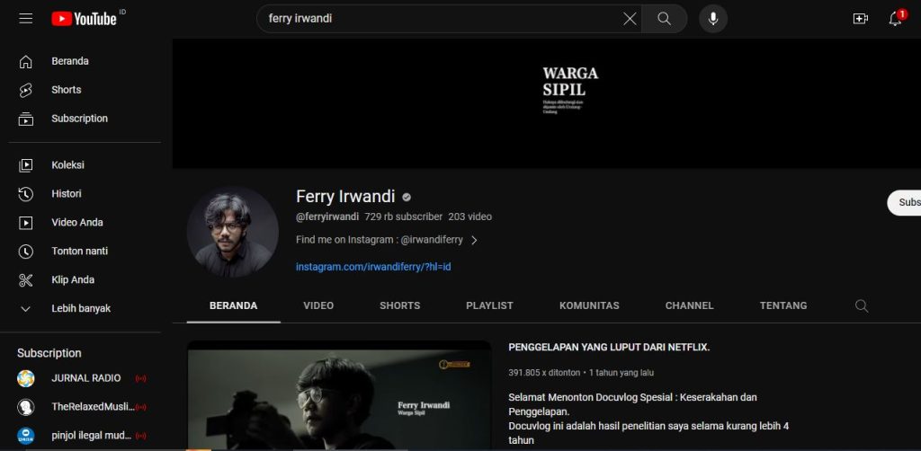Open the KOMUNITAS tab
921x451 pixels.
589,305
